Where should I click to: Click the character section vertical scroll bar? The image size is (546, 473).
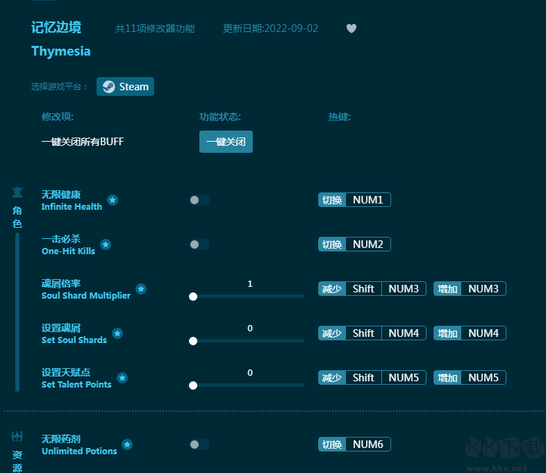[17, 312]
